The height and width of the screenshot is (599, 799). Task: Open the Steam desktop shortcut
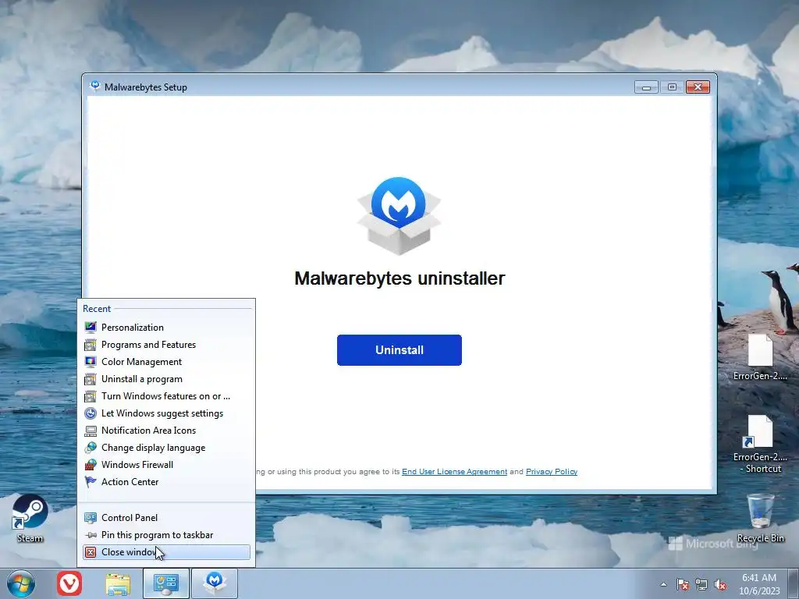tap(30, 519)
